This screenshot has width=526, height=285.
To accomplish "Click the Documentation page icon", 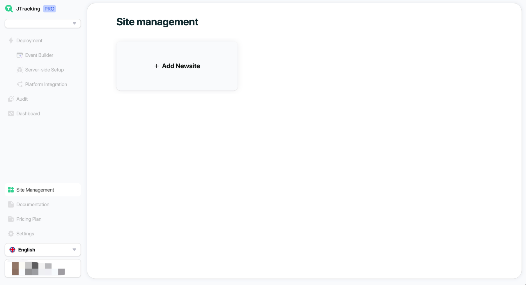I will [11, 205].
